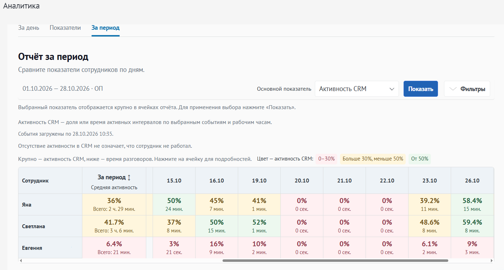This screenshot has width=504, height=270.
Task: Open Светлана's 19.10 cell showing 52%
Action: click(x=259, y=226)
